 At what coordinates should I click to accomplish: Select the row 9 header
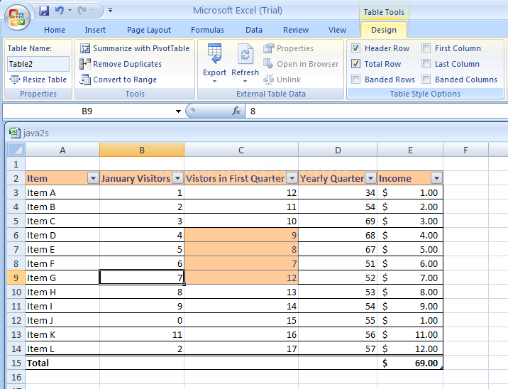[x=16, y=278]
